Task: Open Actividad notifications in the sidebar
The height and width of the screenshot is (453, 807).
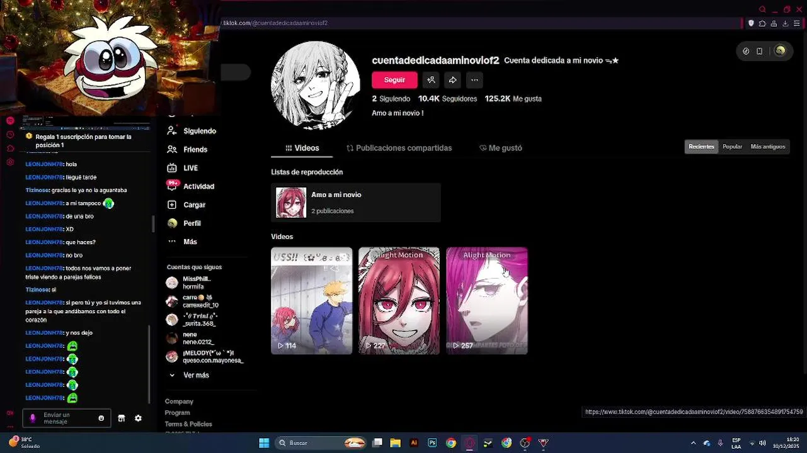Action: click(x=190, y=186)
